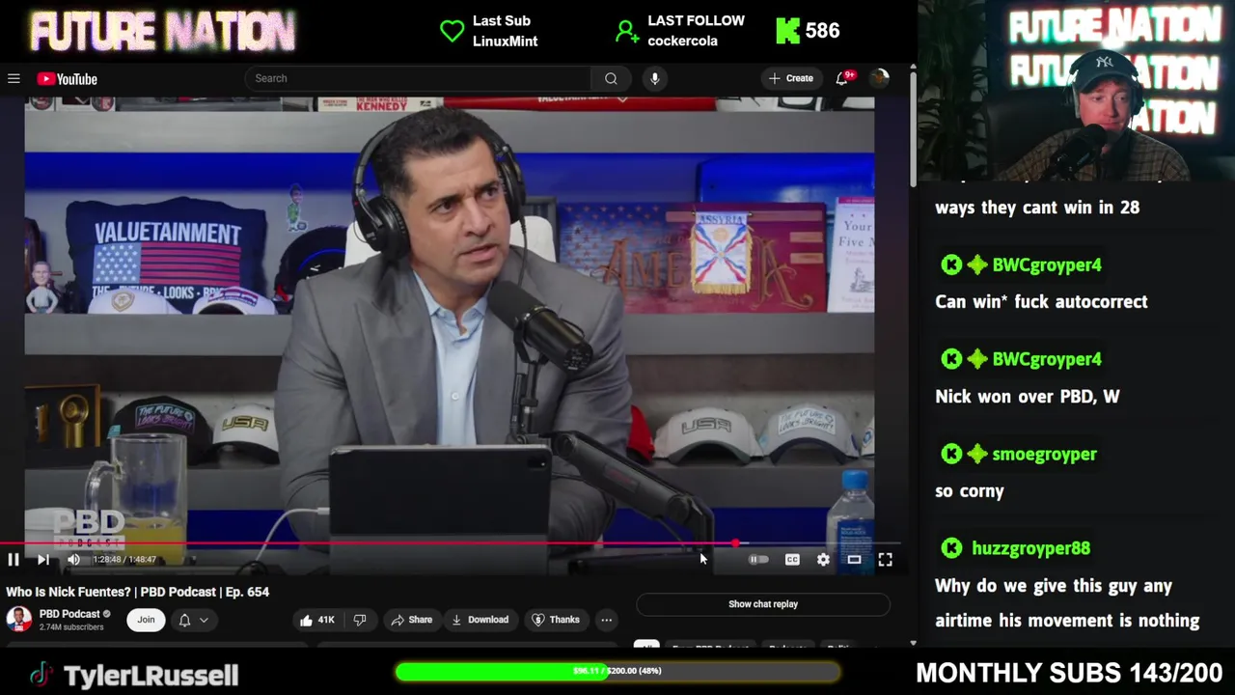Open more actions ellipsis menu
Image resolution: width=1235 pixels, height=695 pixels.
607,620
